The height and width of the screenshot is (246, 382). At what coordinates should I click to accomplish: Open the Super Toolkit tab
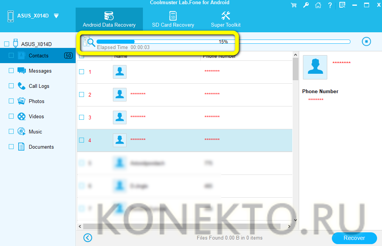[226, 20]
